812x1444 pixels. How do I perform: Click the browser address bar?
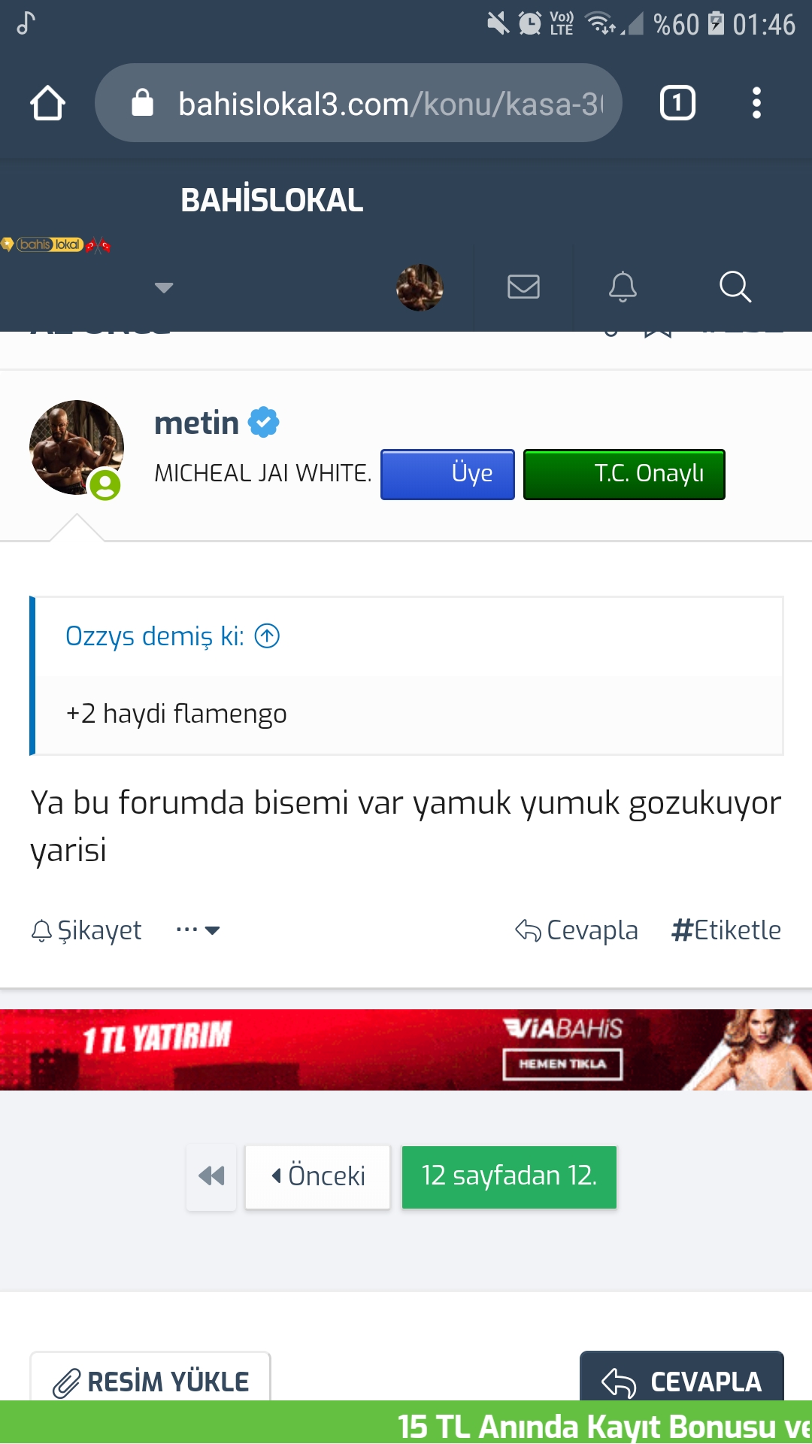[x=359, y=103]
